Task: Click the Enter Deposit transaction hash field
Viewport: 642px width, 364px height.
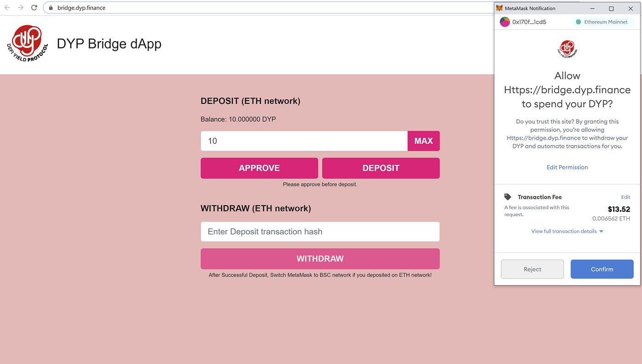Action: (320, 232)
